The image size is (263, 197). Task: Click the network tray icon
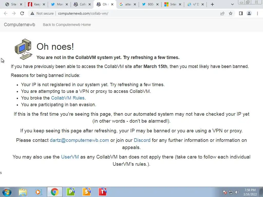point(231,192)
